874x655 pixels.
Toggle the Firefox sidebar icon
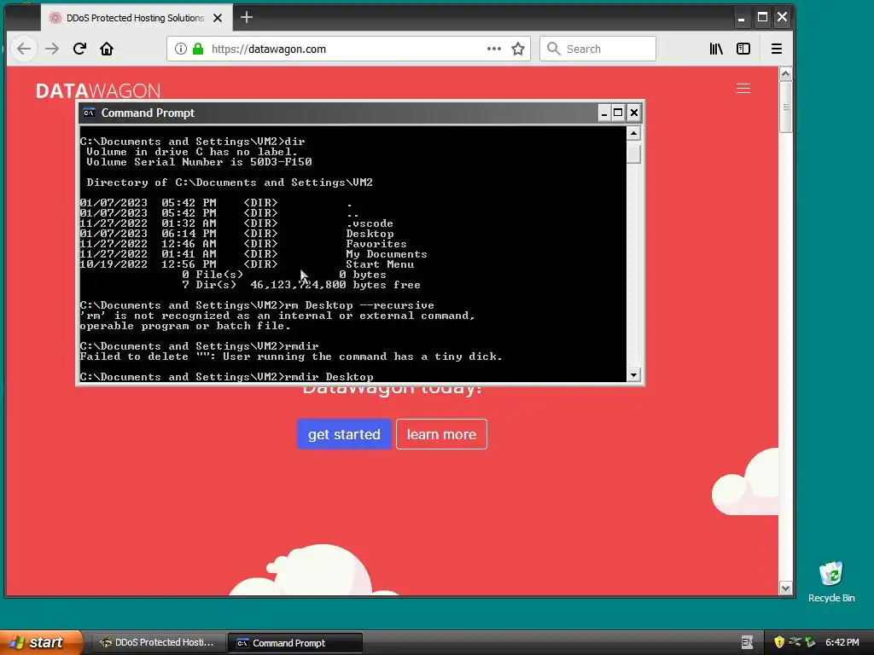tap(743, 49)
